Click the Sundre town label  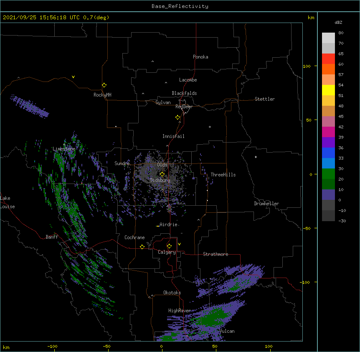pos(122,163)
